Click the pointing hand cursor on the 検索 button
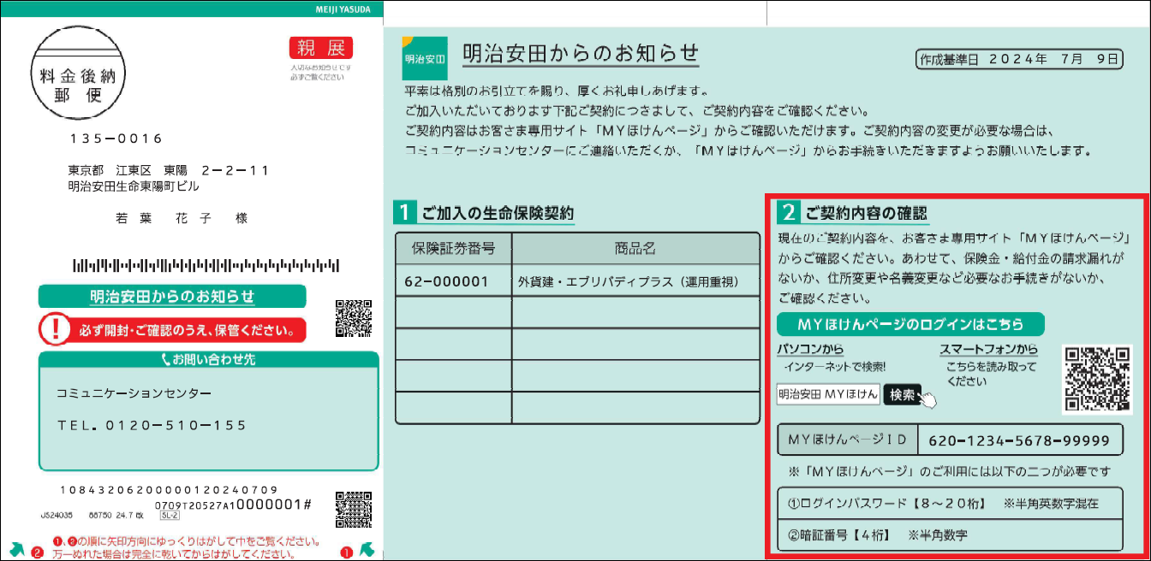Viewport: 1151px width, 561px height. point(927,399)
